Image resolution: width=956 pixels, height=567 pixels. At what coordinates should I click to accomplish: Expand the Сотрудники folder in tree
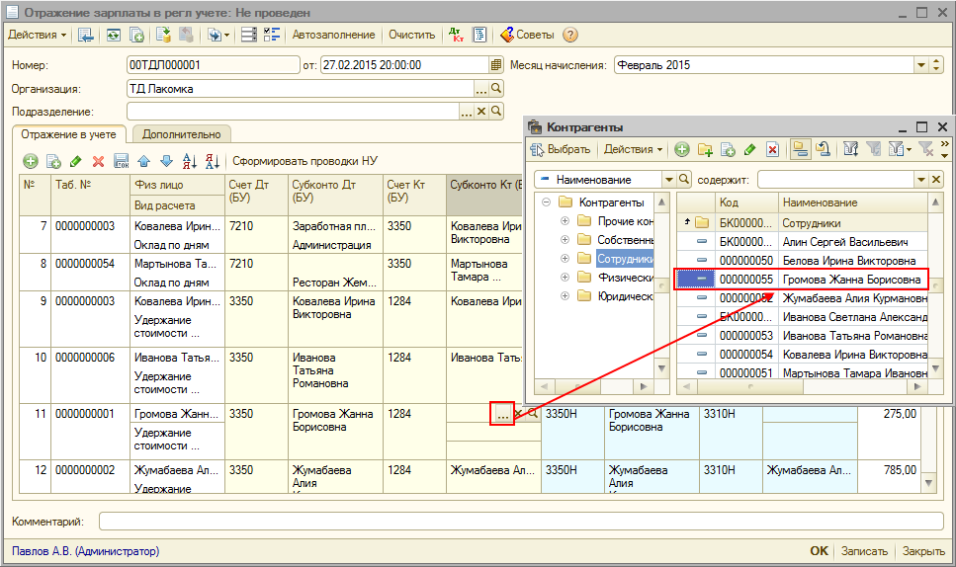click(565, 259)
